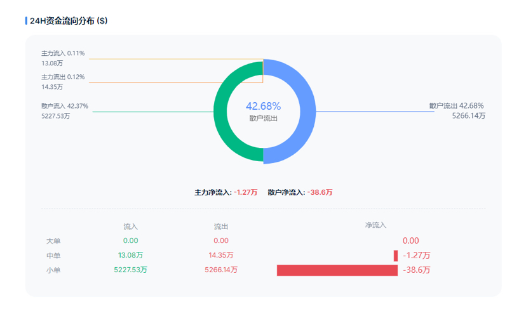Click the 散户流入 42.37% label
This screenshot has width=526, height=309.
tap(65, 106)
